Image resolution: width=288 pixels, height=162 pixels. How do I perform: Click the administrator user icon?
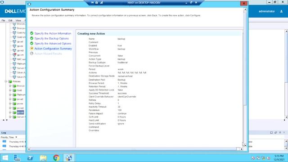(x=281, y=11)
